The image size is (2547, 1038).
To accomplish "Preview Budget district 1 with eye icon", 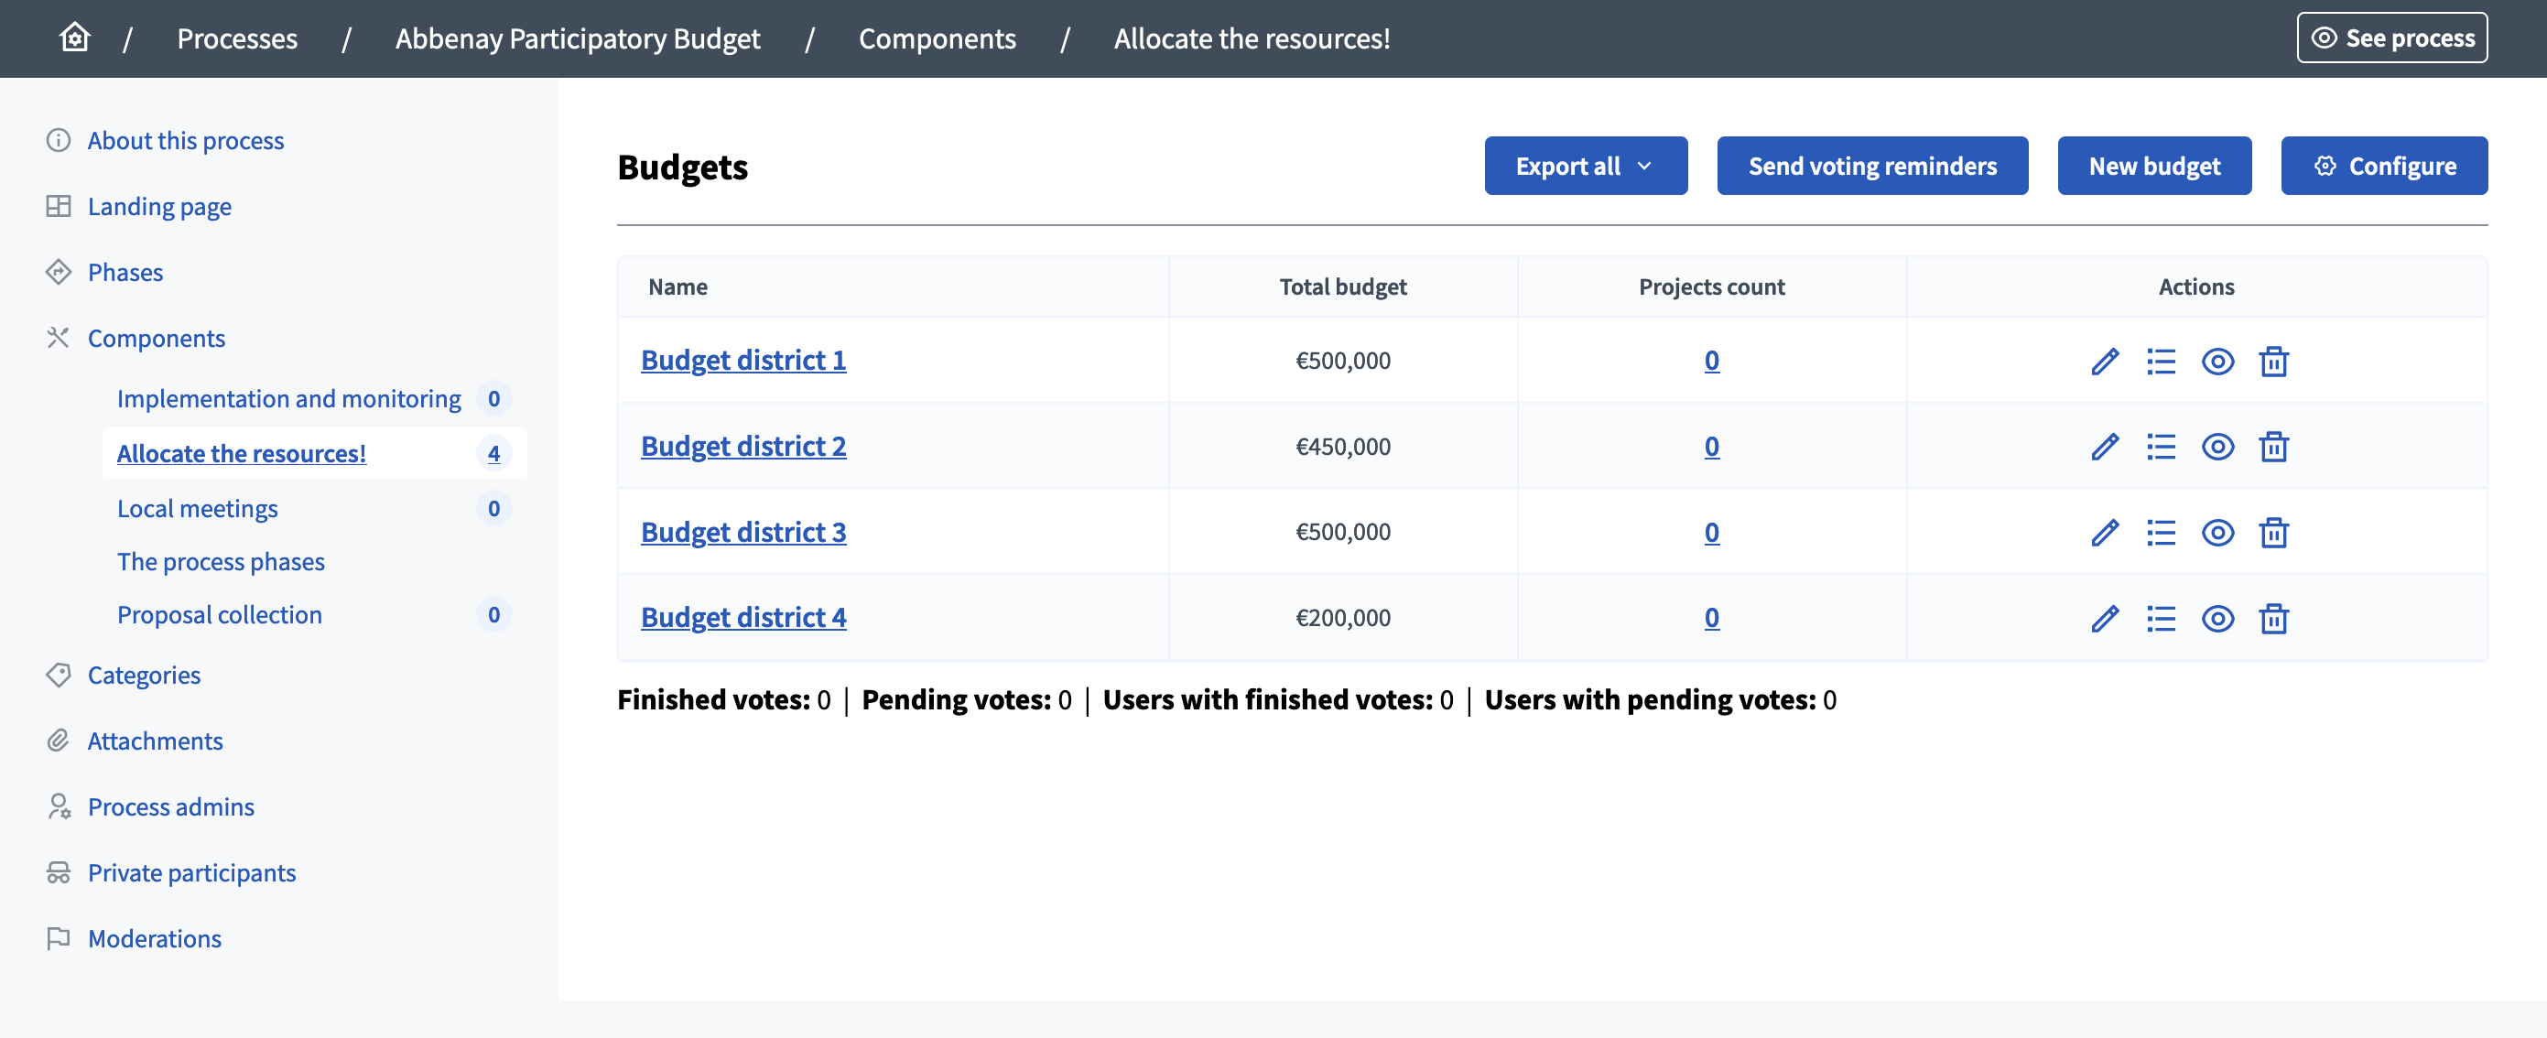I will 2216,362.
